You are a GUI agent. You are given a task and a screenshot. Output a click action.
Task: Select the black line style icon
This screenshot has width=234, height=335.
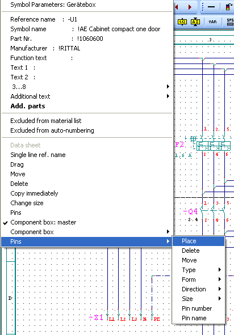[211, 7]
